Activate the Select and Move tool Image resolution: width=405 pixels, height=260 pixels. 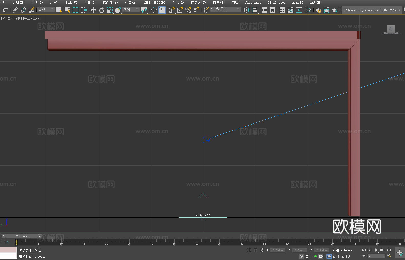(x=93, y=10)
